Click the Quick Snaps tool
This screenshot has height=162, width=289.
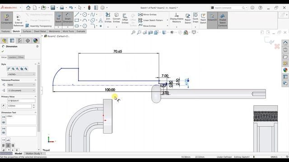196,18
